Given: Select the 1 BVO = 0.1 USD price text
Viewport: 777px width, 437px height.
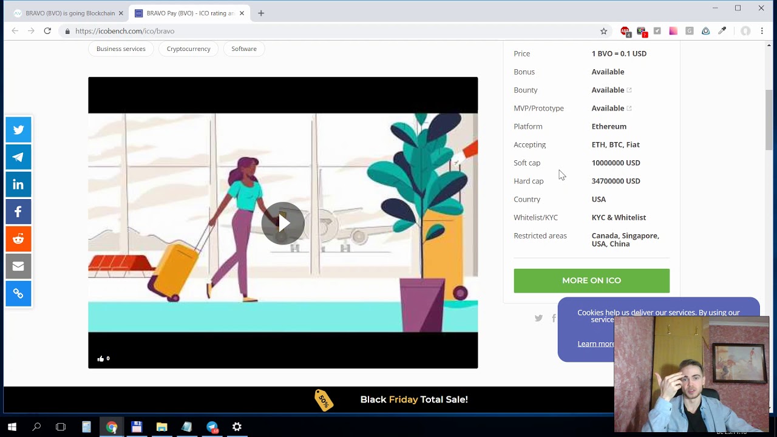Looking at the screenshot, I should (x=619, y=53).
